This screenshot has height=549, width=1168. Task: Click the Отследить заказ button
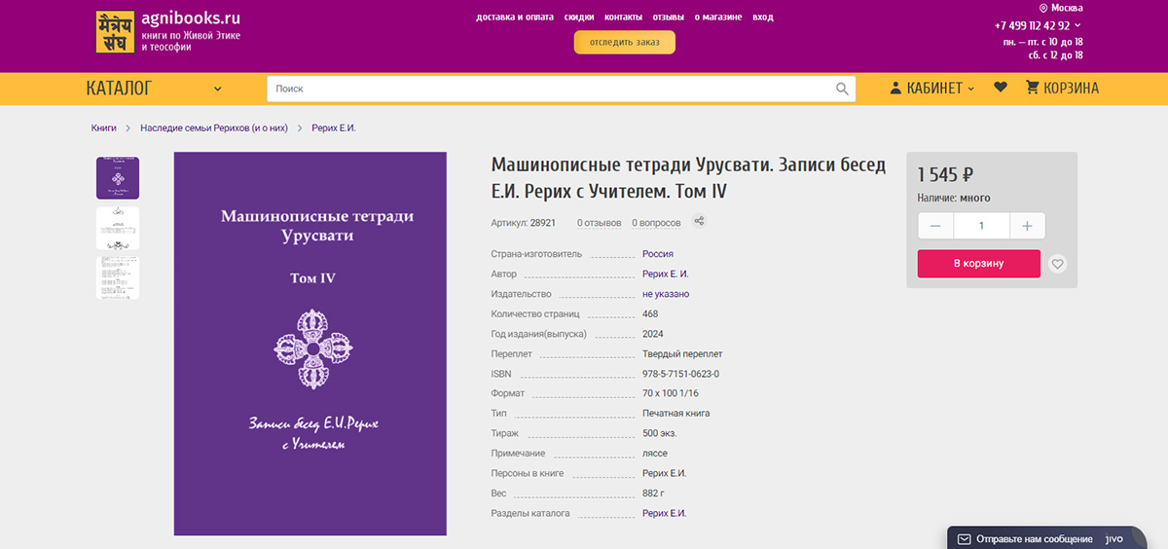click(x=624, y=42)
